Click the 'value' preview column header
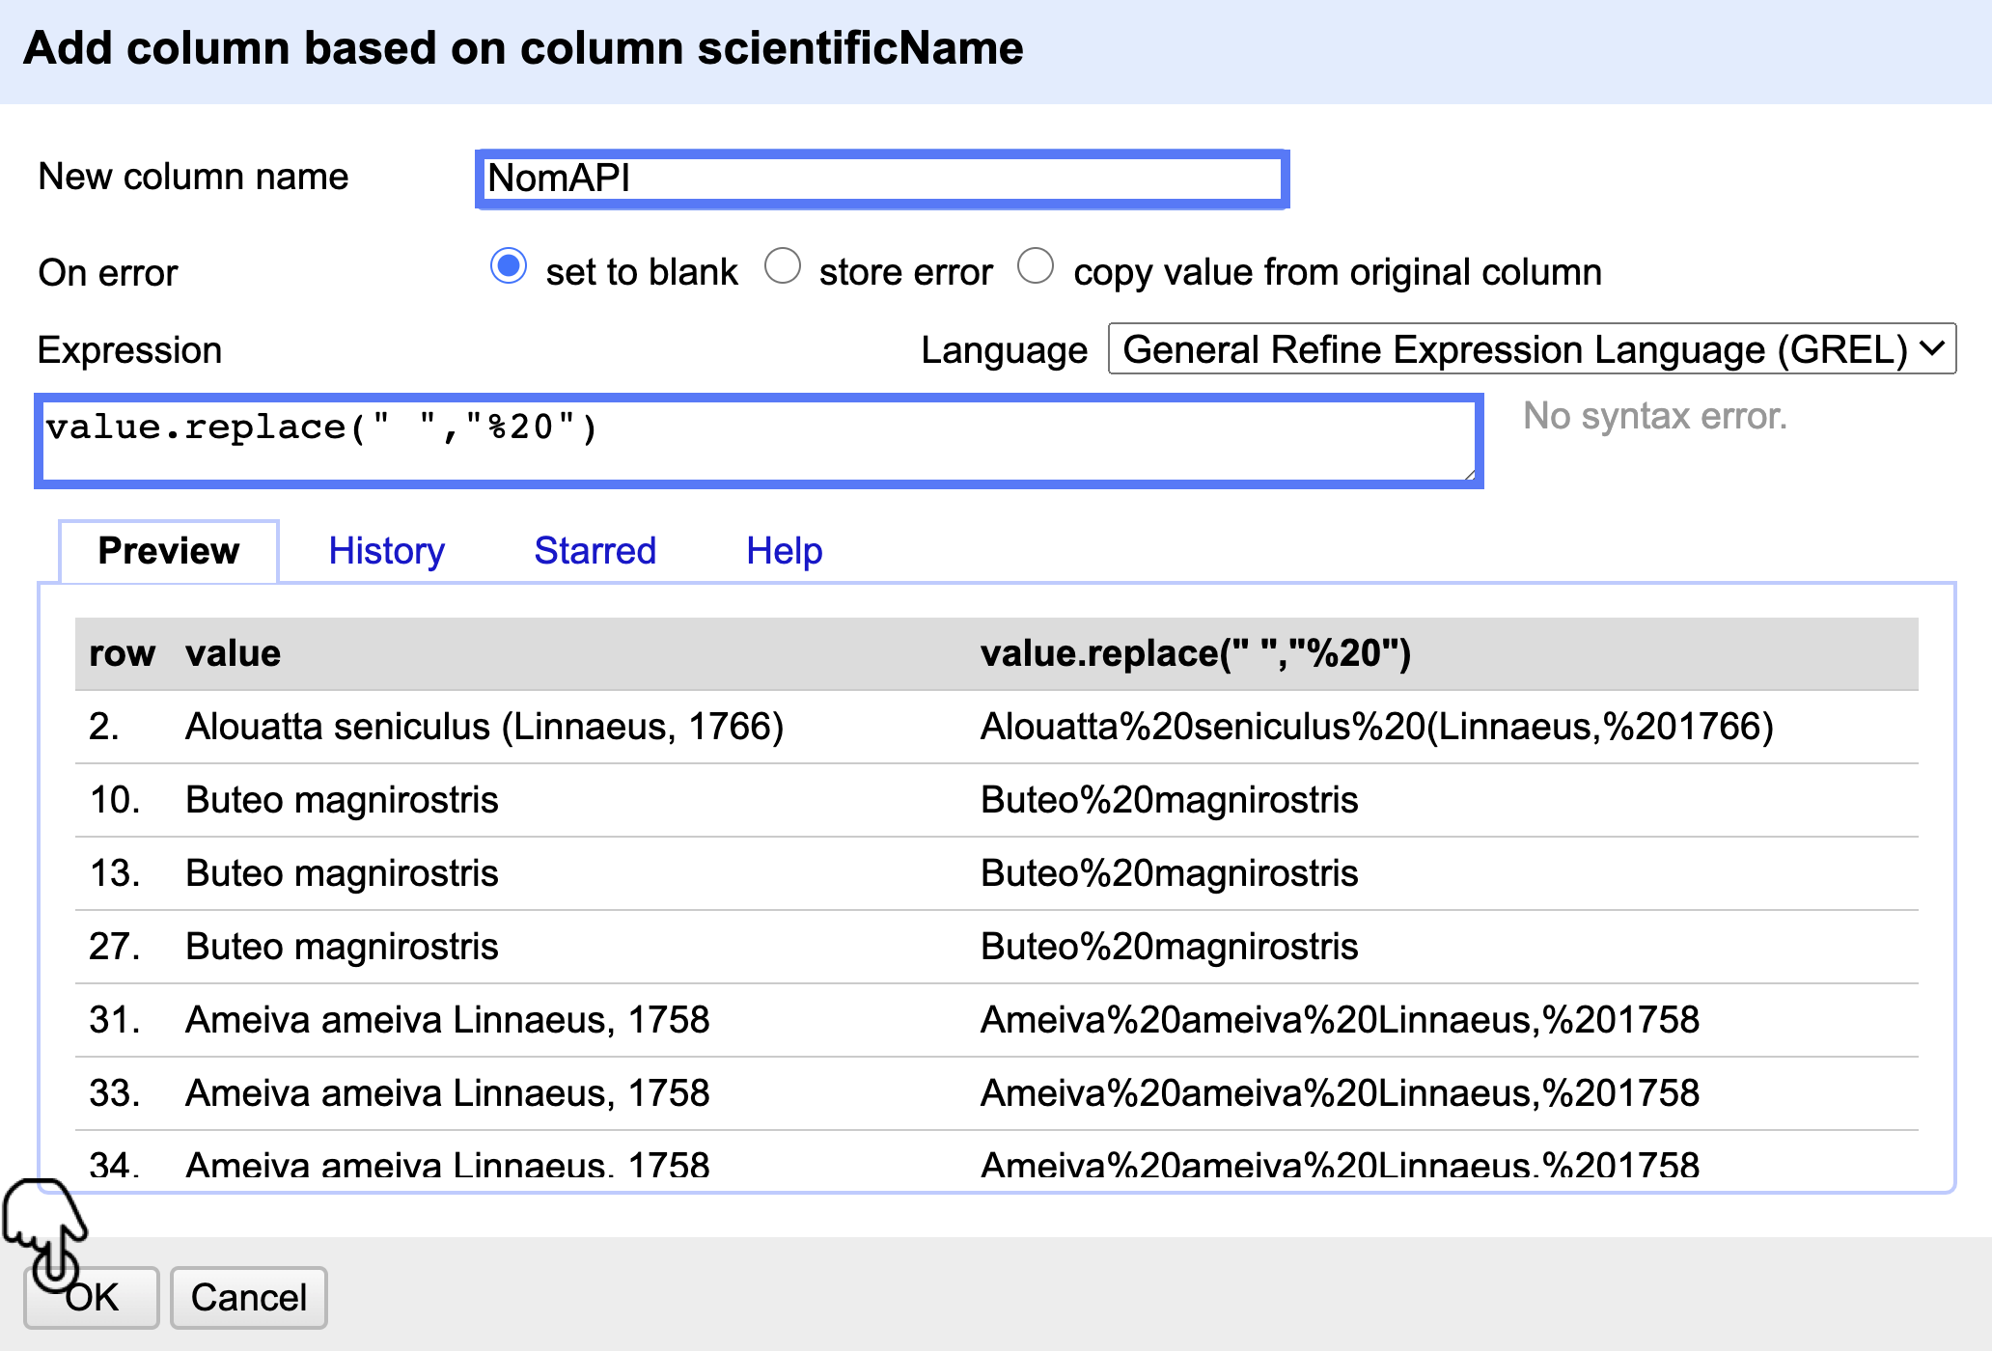1992x1351 pixels. tap(233, 653)
